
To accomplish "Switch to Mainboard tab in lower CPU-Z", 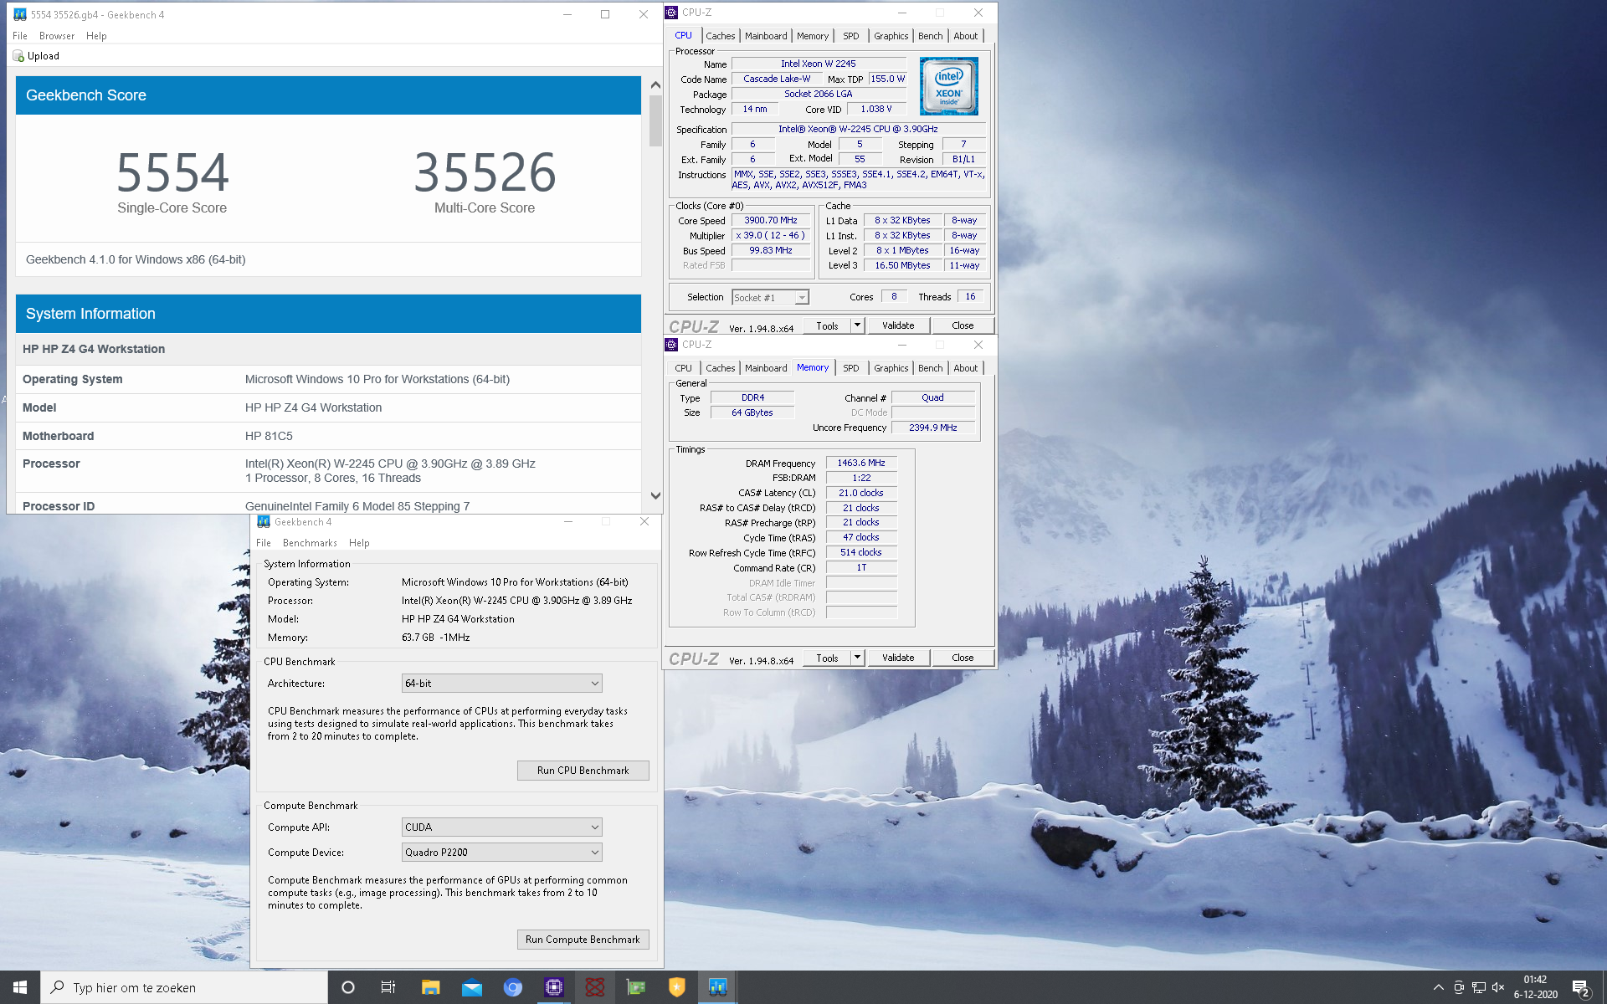I will coord(766,368).
